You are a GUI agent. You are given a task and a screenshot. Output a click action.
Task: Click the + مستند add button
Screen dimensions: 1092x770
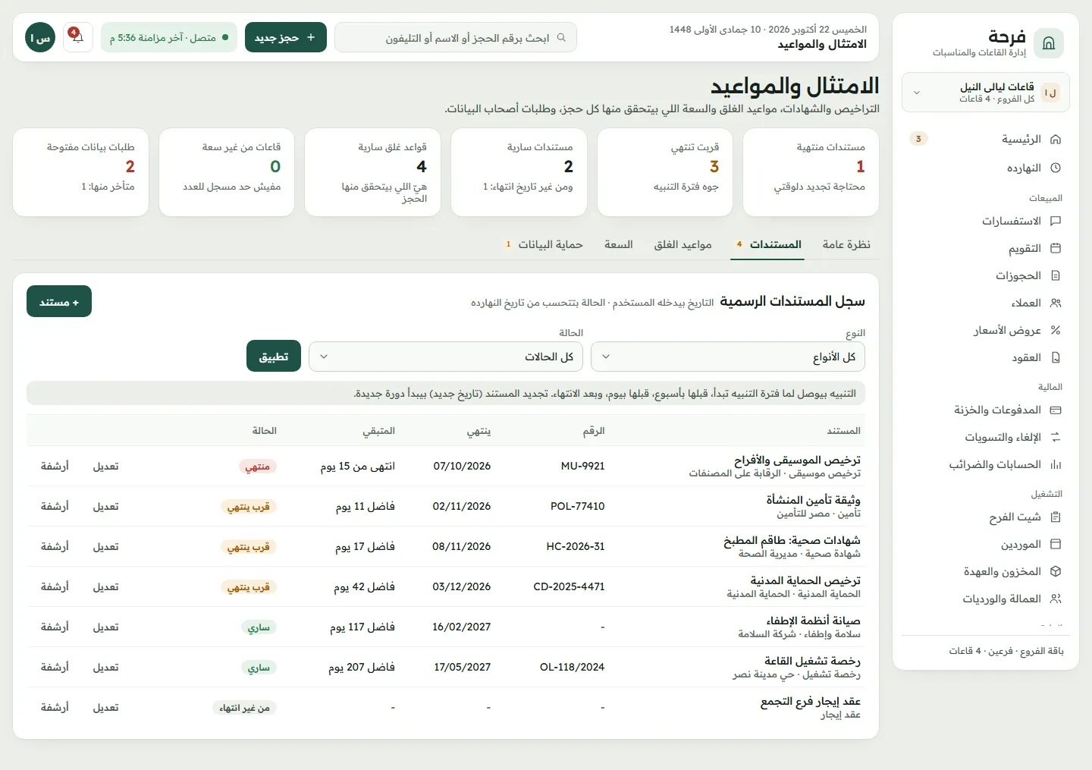[x=59, y=302]
